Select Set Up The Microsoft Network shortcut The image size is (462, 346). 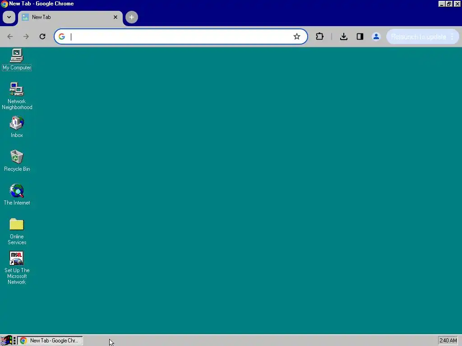pos(17,268)
